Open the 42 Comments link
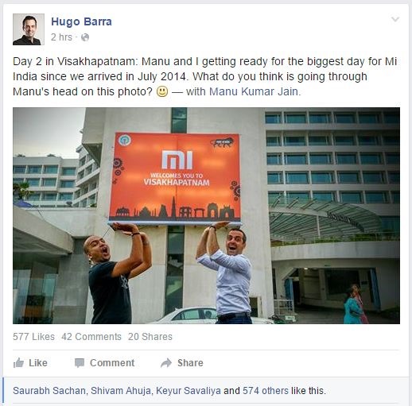Image resolution: width=412 pixels, height=406 pixels. (x=91, y=337)
